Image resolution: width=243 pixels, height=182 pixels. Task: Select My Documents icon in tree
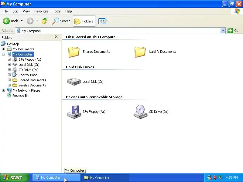[x=9, y=49]
